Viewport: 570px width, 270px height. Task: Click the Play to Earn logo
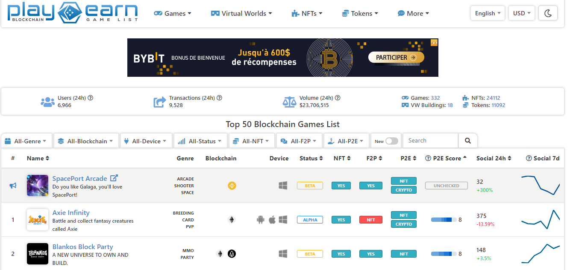click(73, 12)
